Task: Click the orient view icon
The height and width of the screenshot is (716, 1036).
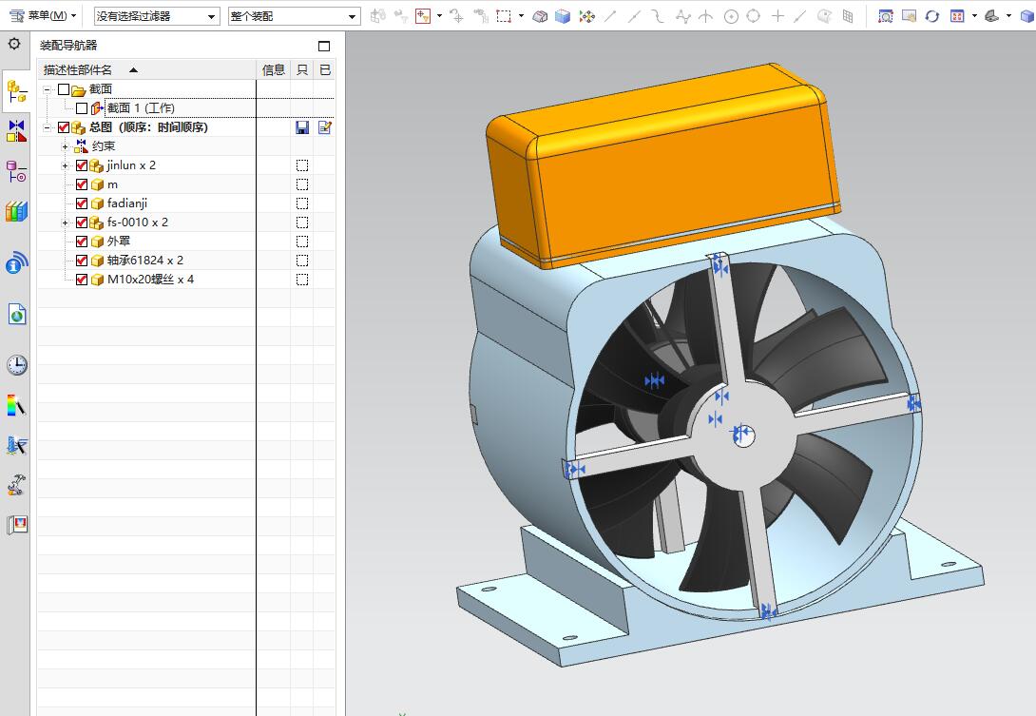Action: [991, 16]
